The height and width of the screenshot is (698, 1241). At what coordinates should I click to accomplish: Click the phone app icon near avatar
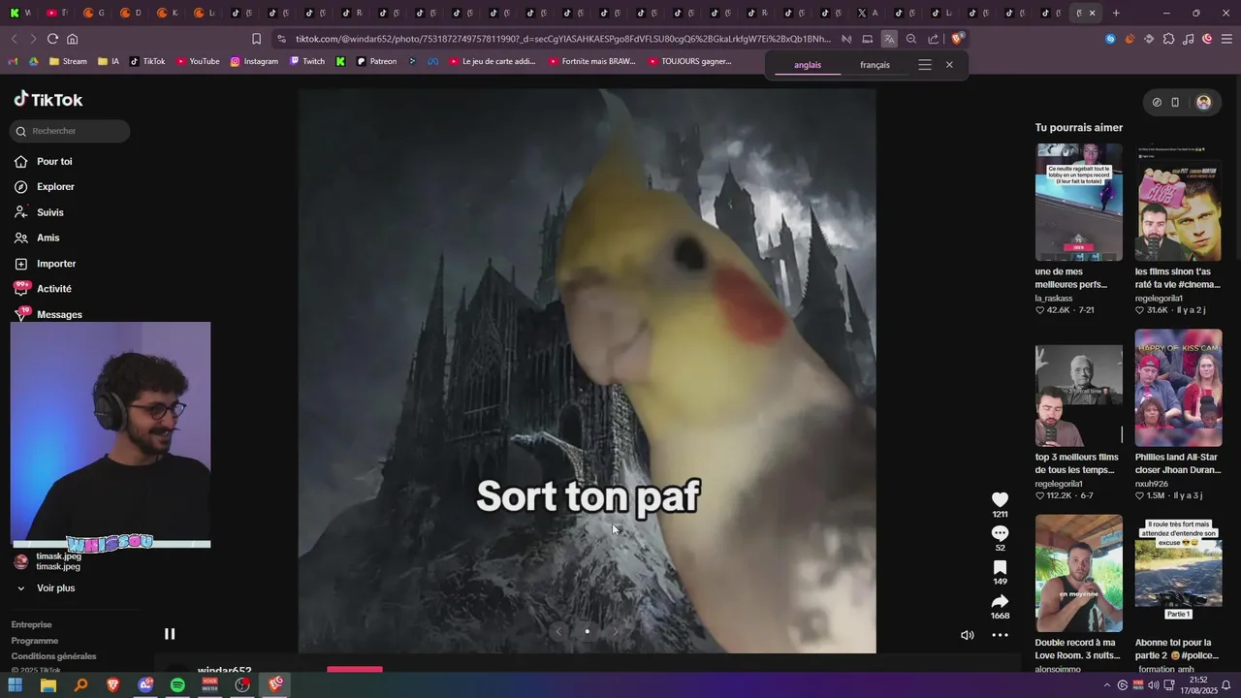(x=1175, y=102)
